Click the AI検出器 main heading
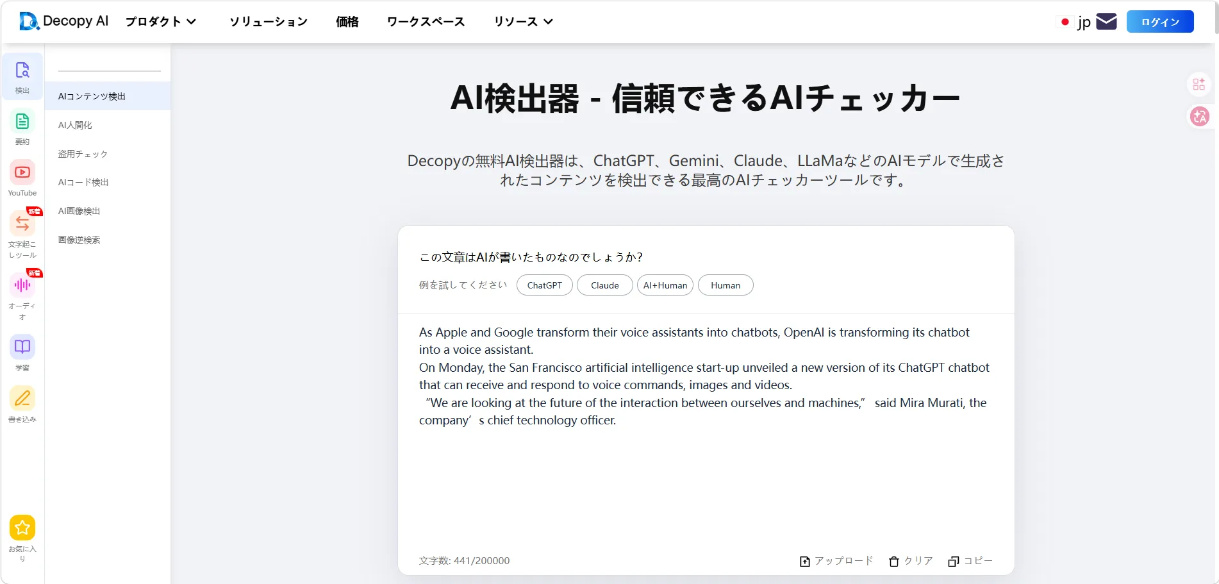This screenshot has height=584, width=1219. click(706, 98)
